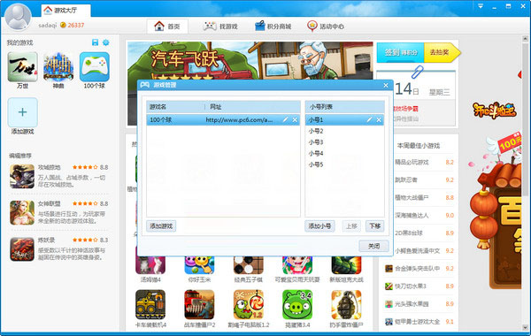Open the 游戏大厅 tab

coord(65,11)
